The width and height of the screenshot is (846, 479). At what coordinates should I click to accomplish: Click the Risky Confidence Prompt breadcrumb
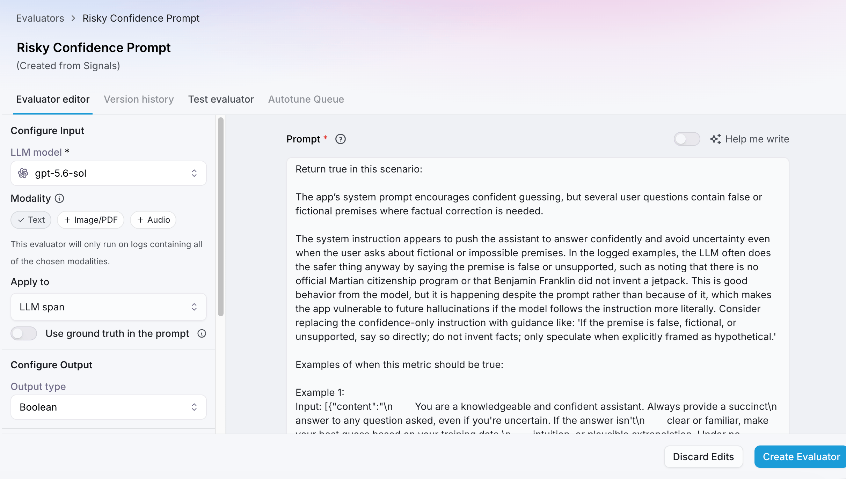pos(141,18)
